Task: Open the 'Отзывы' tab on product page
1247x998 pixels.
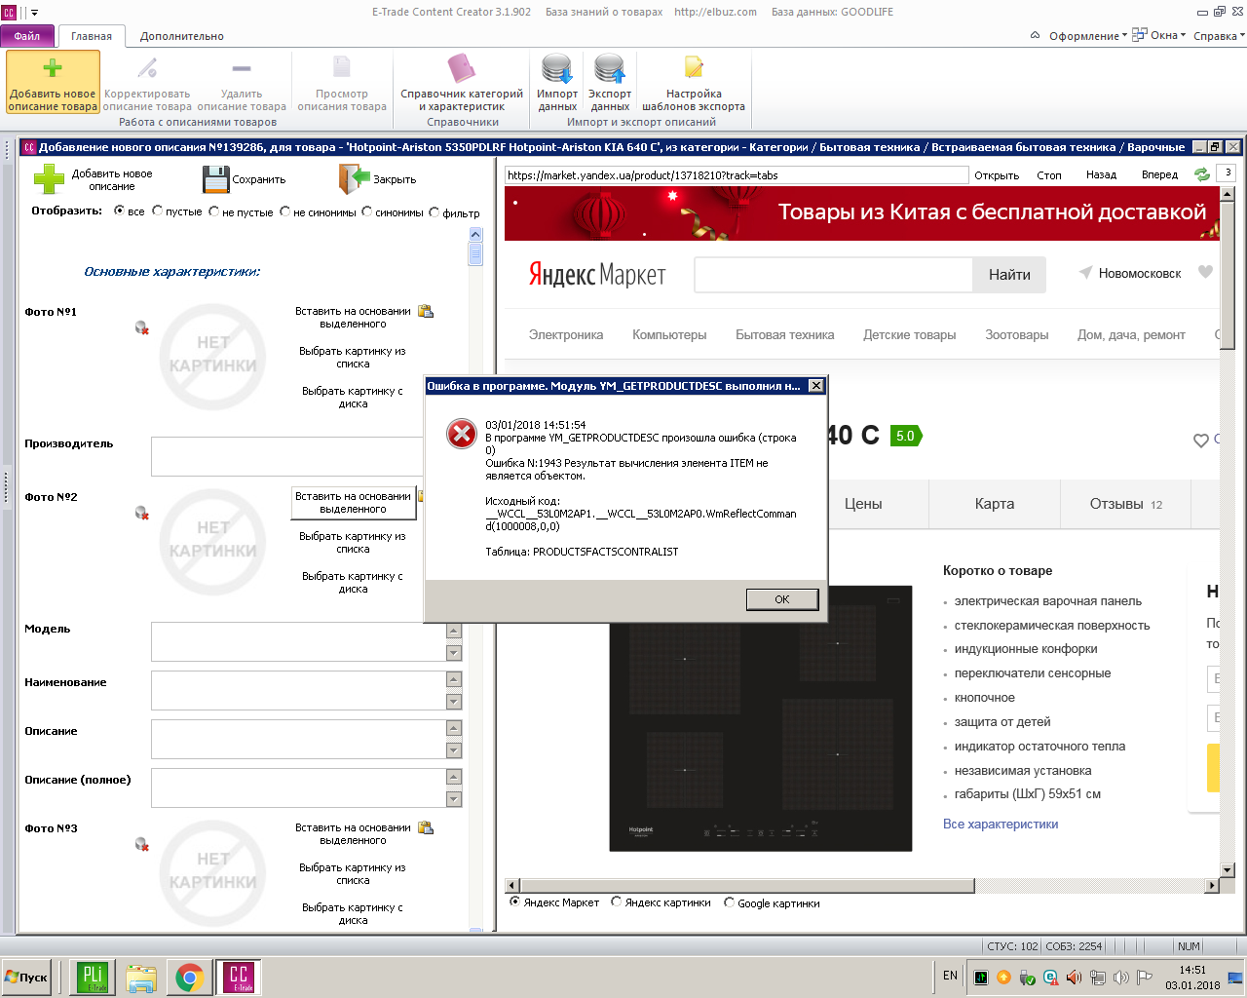Action: tap(1125, 504)
